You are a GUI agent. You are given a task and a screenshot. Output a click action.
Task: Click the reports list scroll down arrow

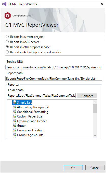95,135
